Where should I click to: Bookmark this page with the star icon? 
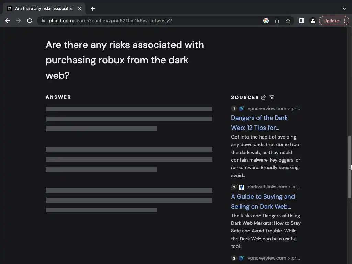pos(288,21)
